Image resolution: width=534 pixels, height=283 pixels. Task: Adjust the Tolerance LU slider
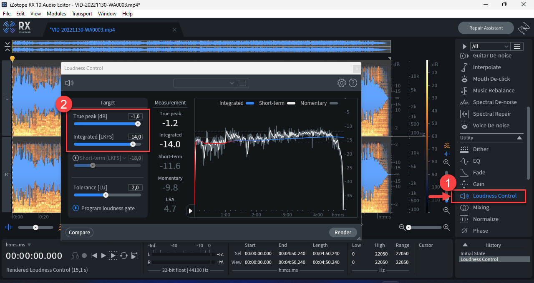click(107, 195)
